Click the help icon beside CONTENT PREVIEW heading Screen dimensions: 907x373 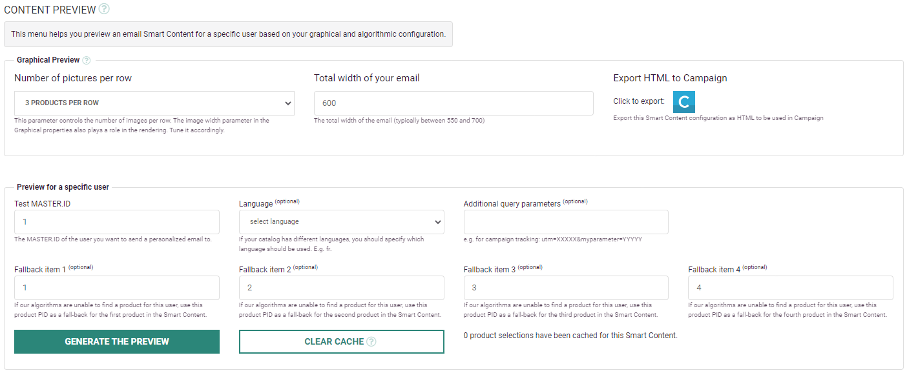click(104, 9)
